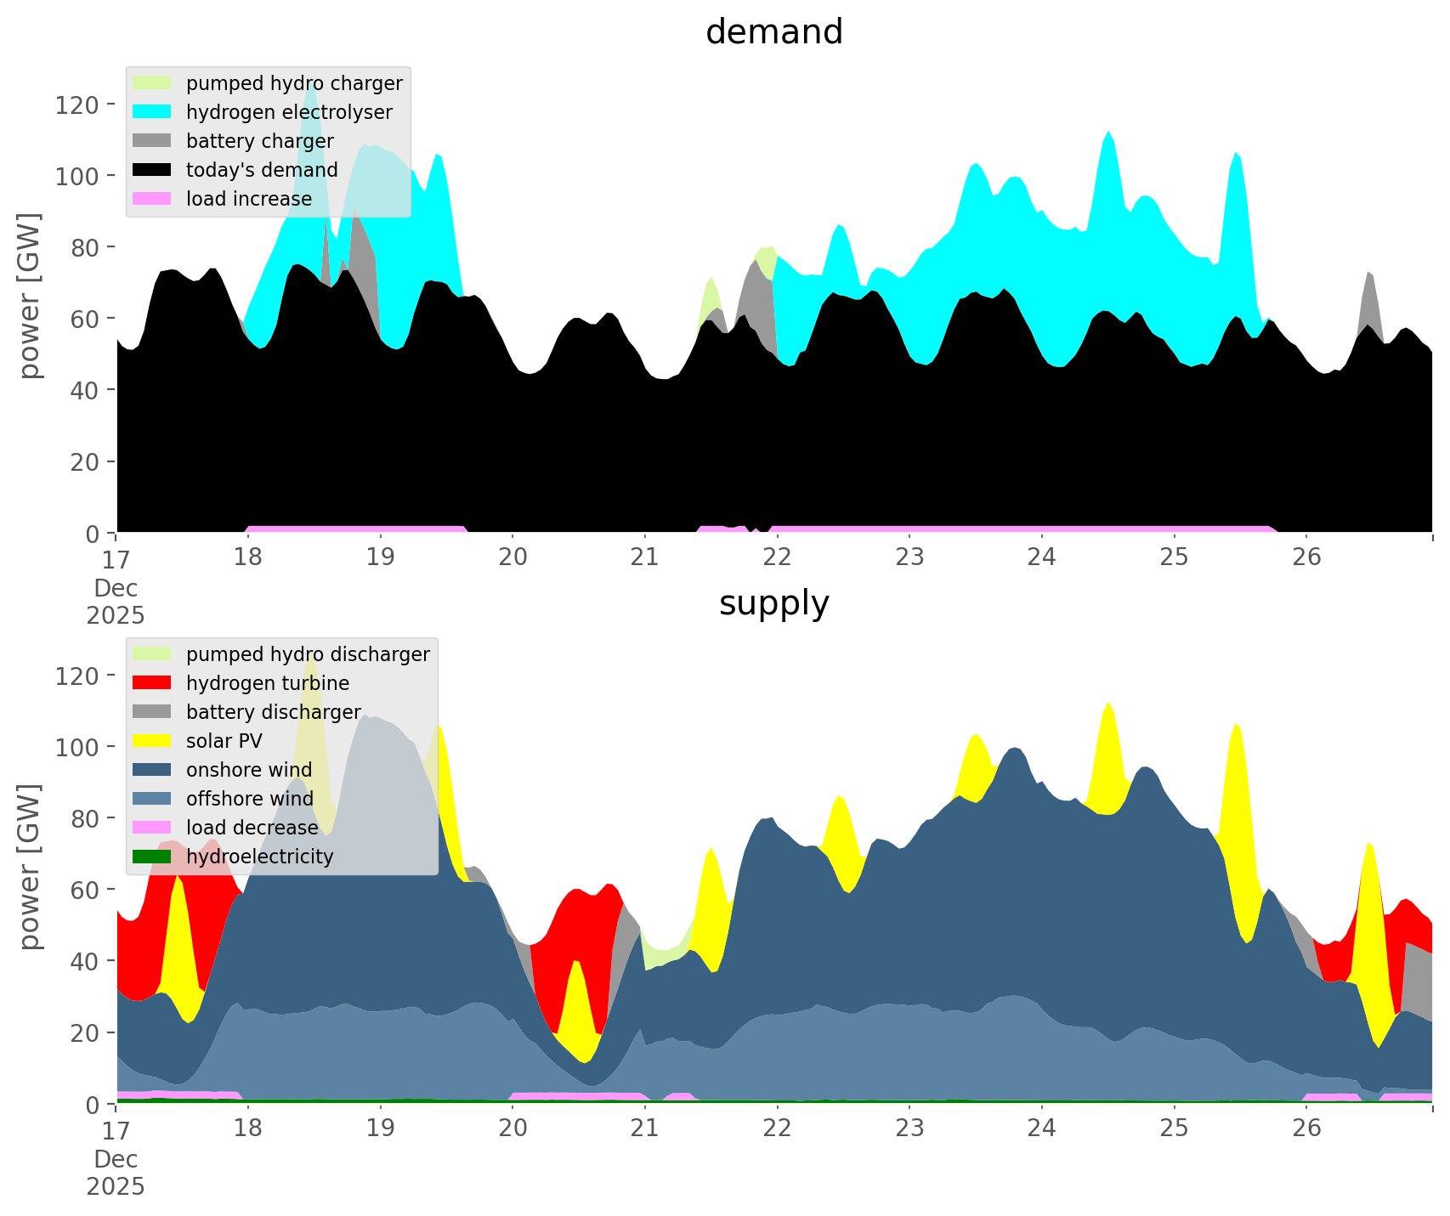Image resolution: width=1450 pixels, height=1216 pixels.
Task: Select the load decrease legend label
Action: pyautogui.click(x=252, y=828)
